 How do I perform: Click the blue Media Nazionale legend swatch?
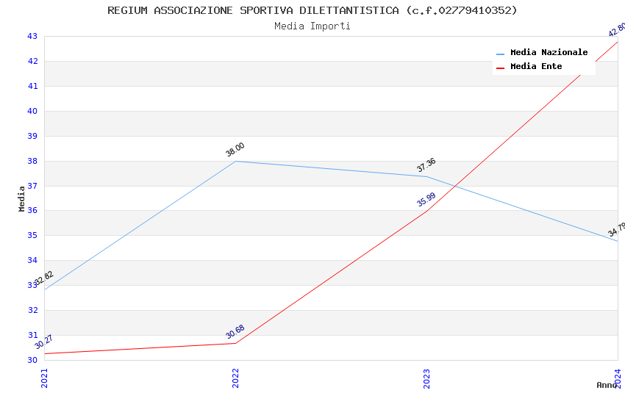click(x=501, y=54)
